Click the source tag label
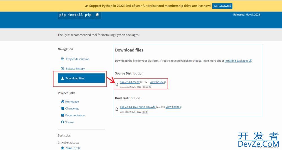282x150 pixels. (x=147, y=87)
